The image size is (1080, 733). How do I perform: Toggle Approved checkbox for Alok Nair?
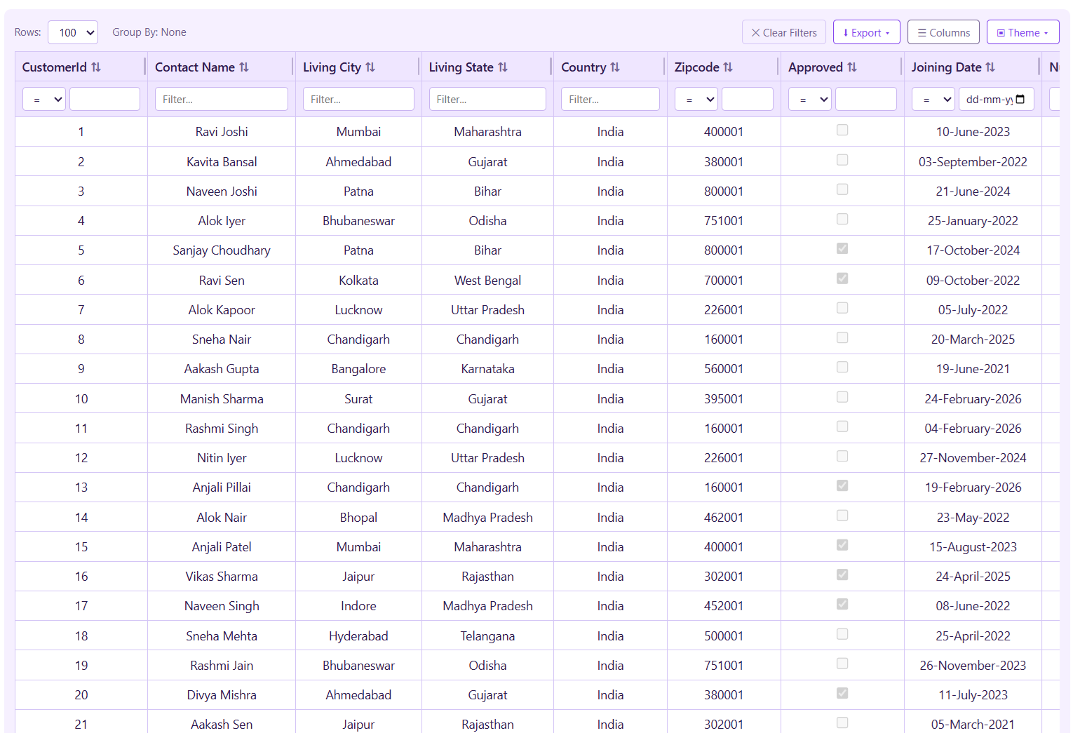[842, 516]
